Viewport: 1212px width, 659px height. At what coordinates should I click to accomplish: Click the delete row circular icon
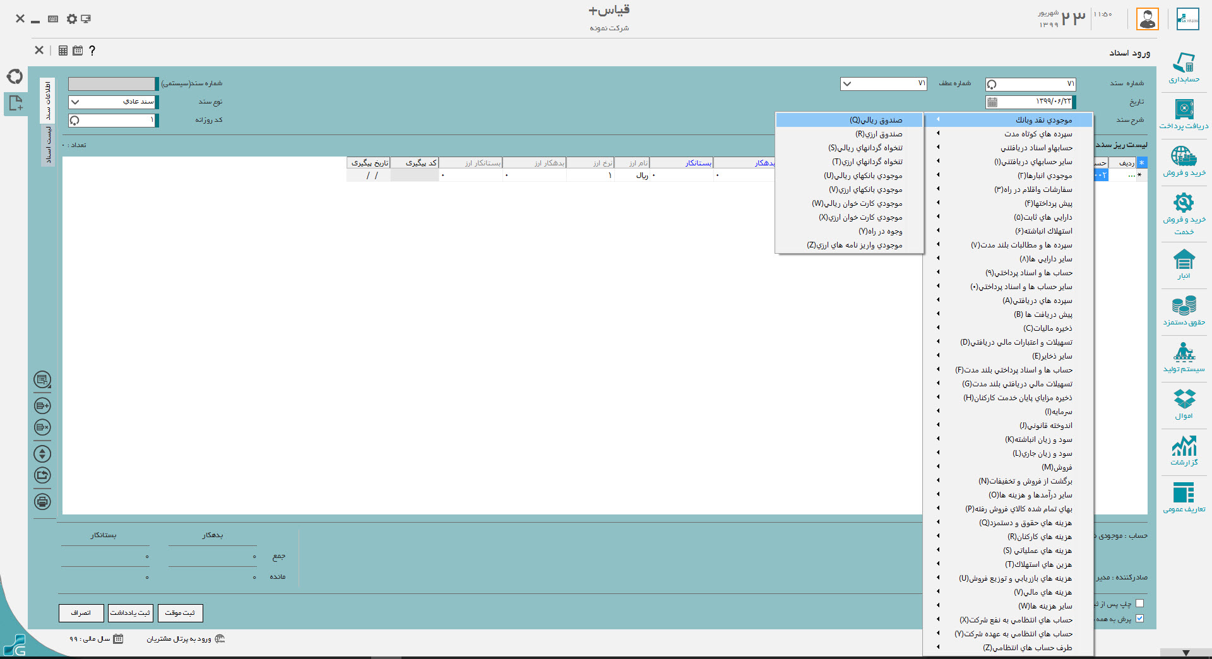pos(42,427)
